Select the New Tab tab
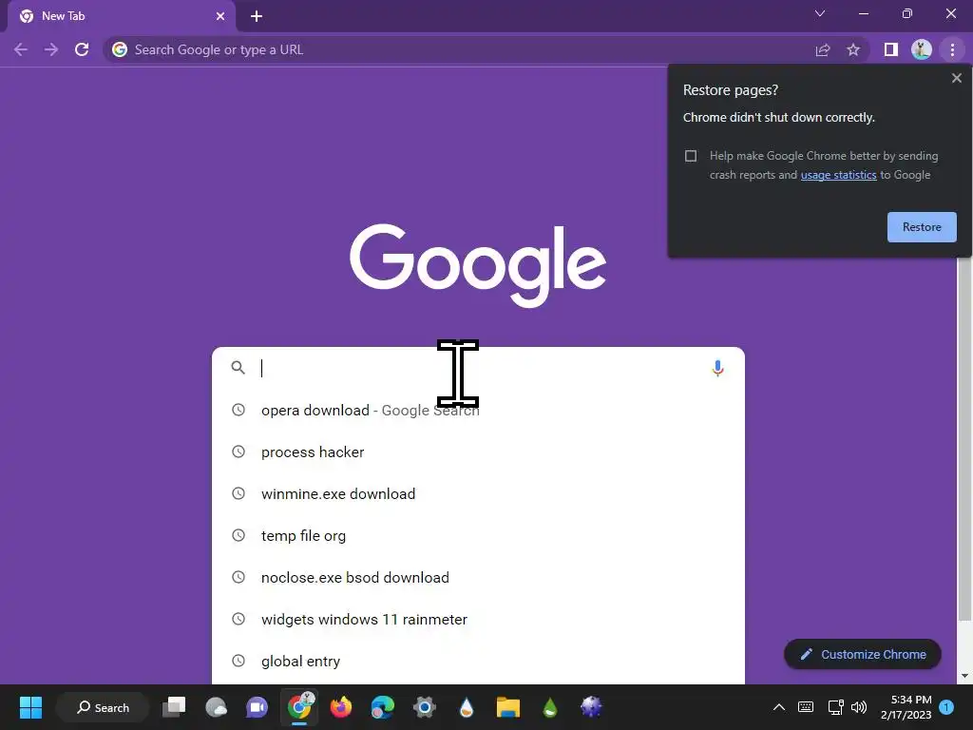 point(122,16)
